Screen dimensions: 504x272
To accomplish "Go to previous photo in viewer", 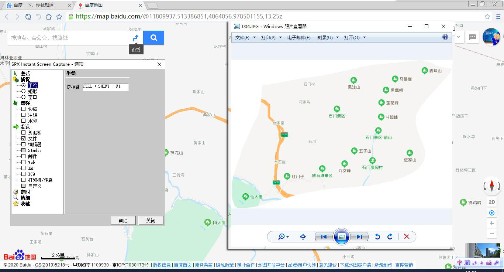I will pyautogui.click(x=324, y=237).
